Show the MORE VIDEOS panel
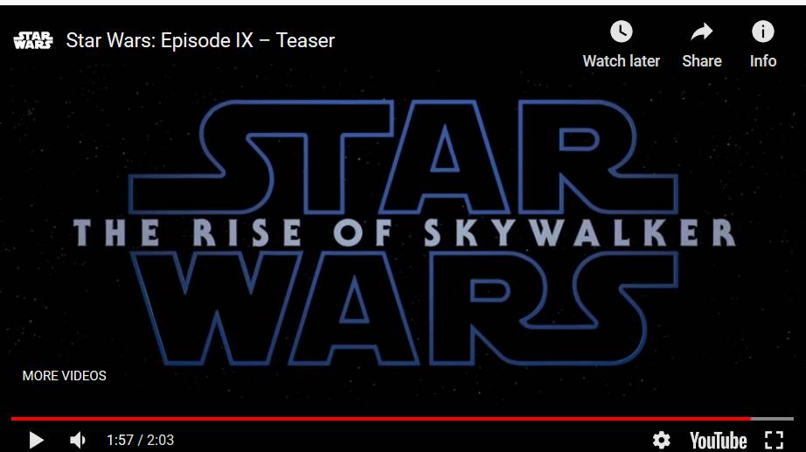806x452 pixels. point(65,376)
